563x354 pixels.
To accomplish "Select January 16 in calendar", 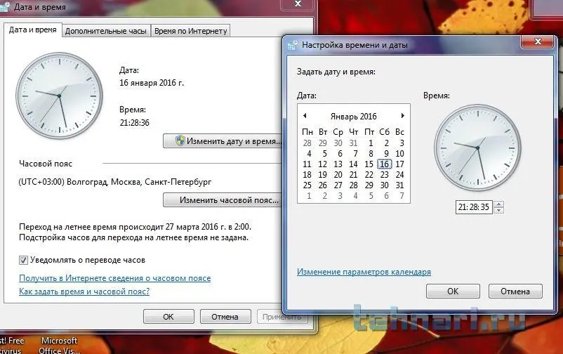I will [384, 164].
